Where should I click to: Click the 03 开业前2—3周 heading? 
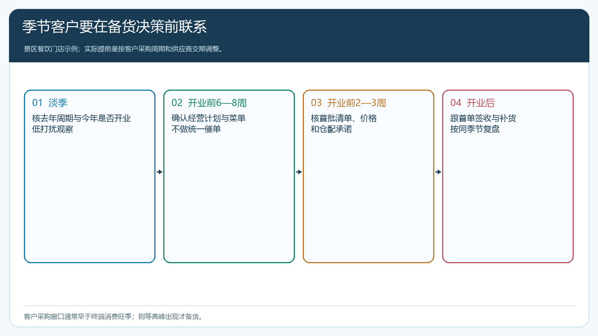[348, 103]
